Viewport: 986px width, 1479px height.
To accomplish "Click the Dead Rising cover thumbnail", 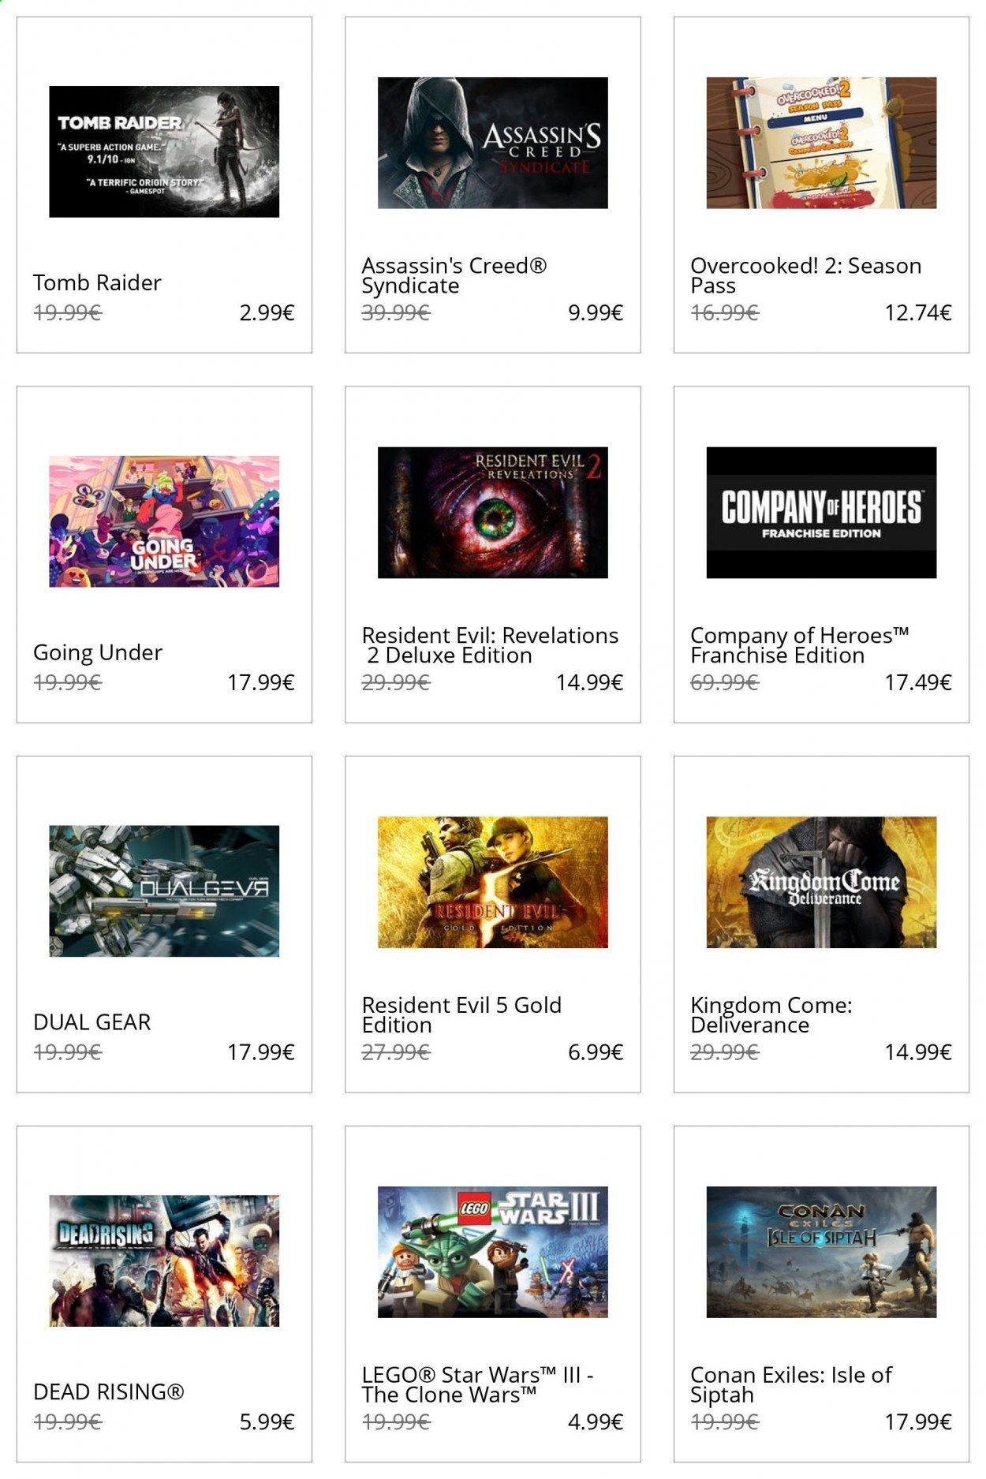I will (x=164, y=1261).
